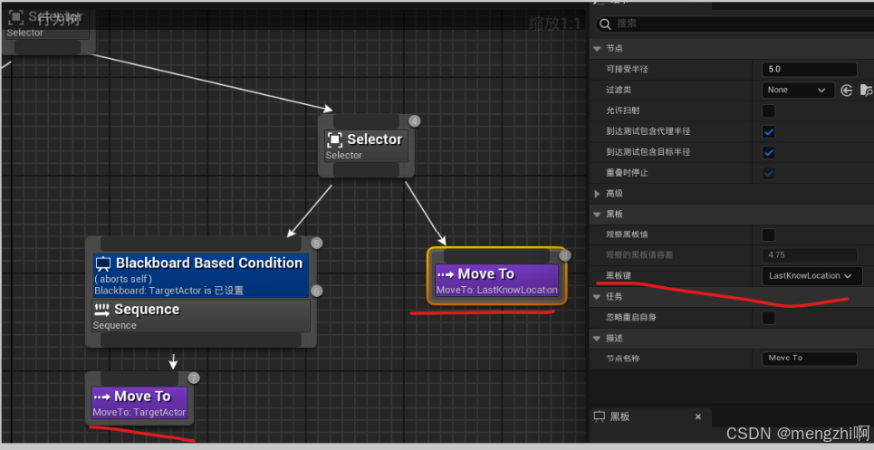Viewport: 874px width, 450px height.
Task: Click the Blackboard Based Condition monitor icon
Action: point(102,263)
